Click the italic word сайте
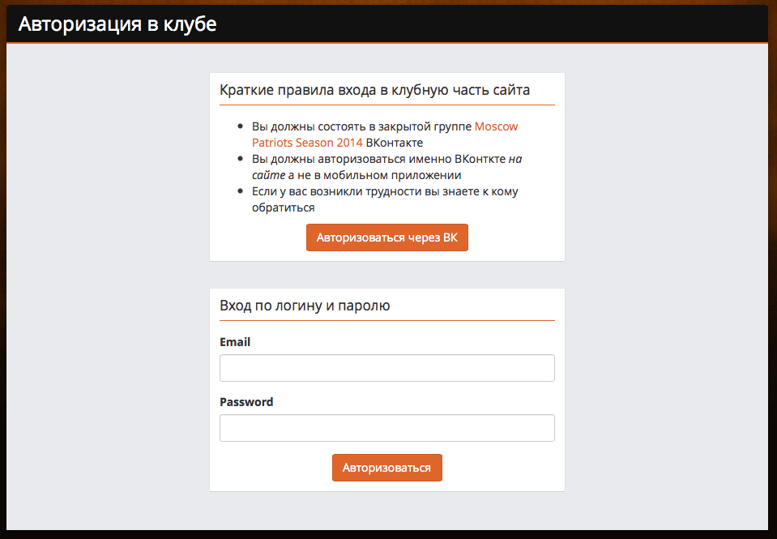 click(268, 176)
